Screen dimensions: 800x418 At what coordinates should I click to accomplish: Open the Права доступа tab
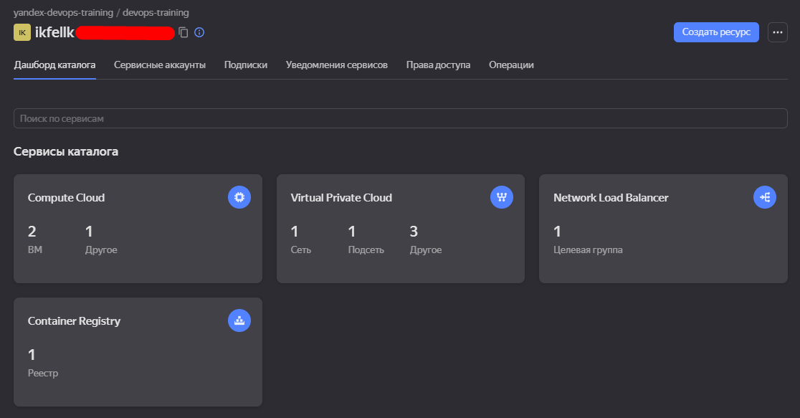438,65
